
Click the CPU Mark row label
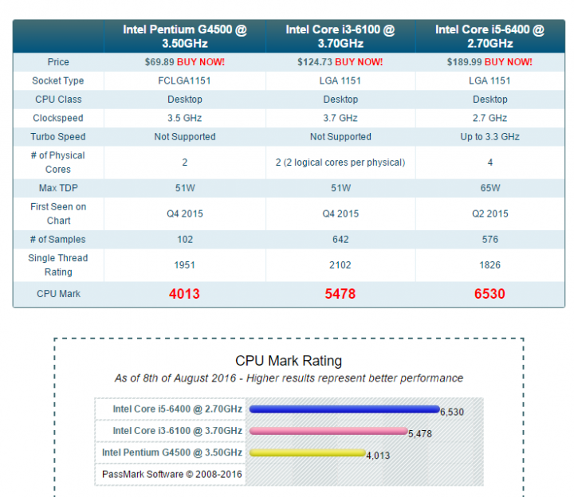click(x=58, y=294)
